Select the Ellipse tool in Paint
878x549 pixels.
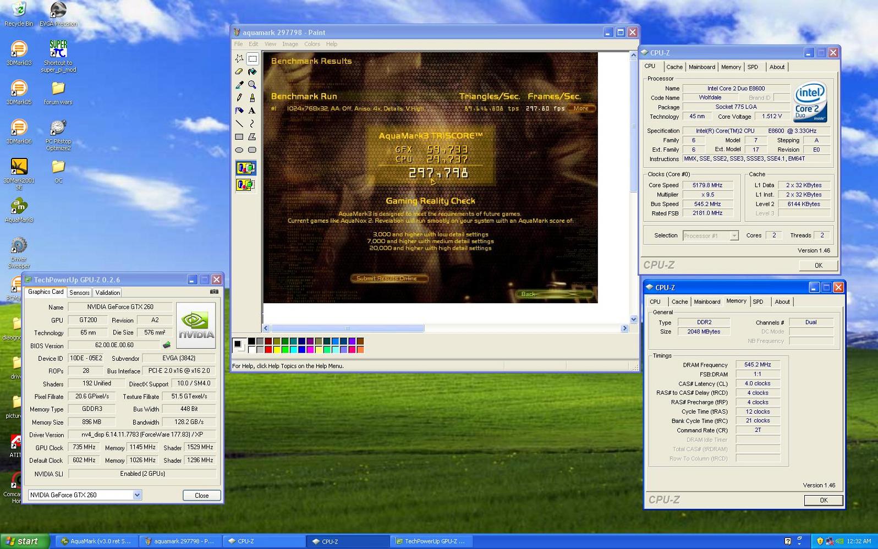[239, 150]
